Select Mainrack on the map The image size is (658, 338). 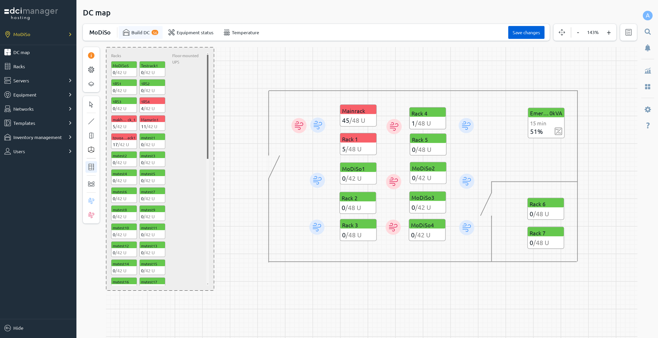click(x=358, y=115)
